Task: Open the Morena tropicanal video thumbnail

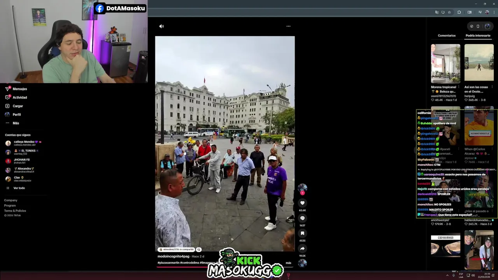Action: pyautogui.click(x=445, y=63)
